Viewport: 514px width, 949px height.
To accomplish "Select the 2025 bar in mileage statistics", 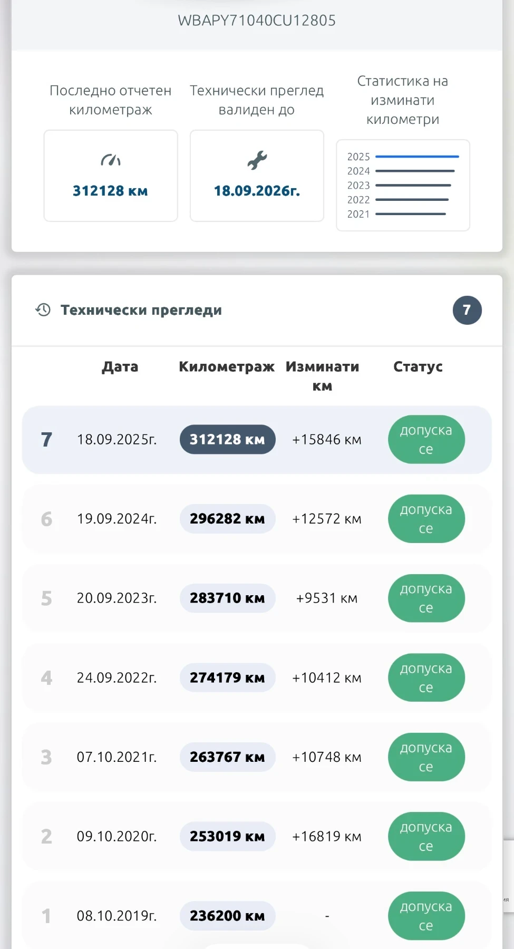I will coord(416,157).
